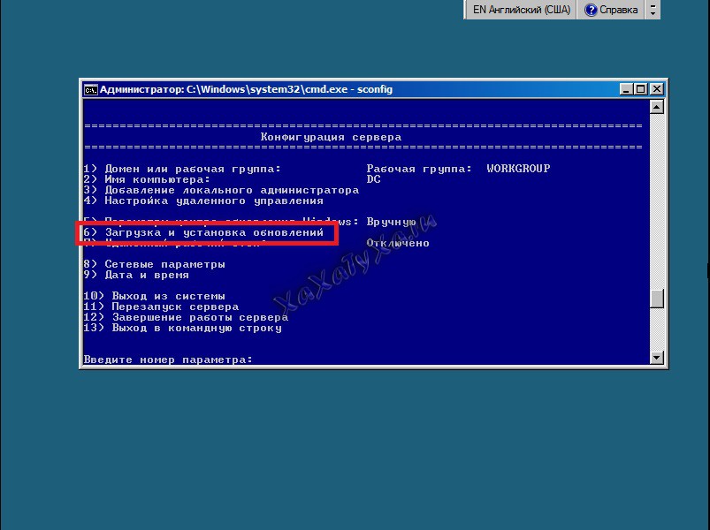Click 'Настройка удаленного управления' line
The height and width of the screenshot is (530, 710).
click(x=203, y=201)
